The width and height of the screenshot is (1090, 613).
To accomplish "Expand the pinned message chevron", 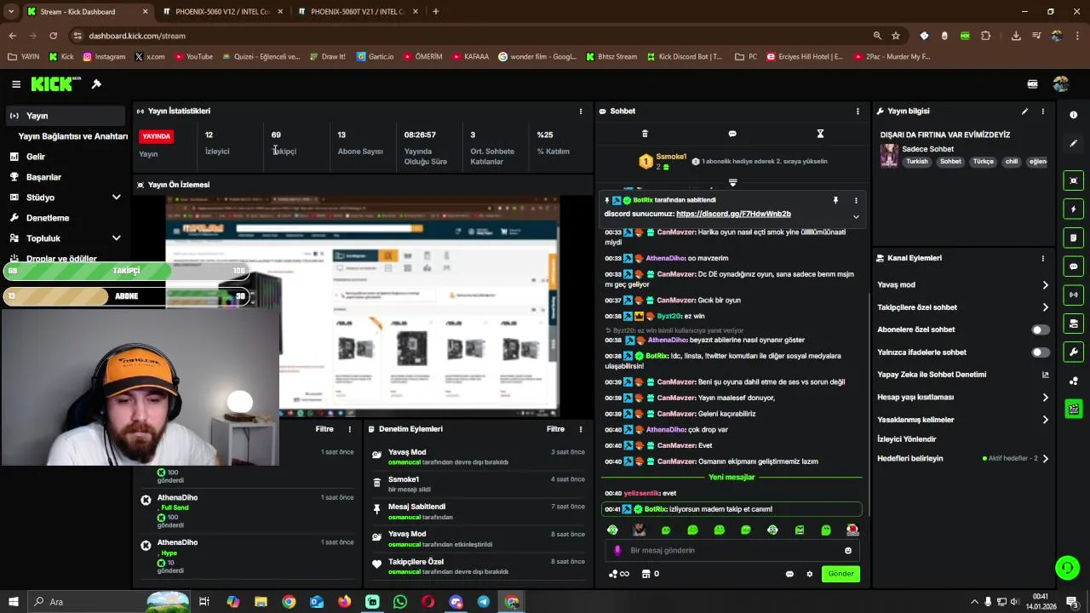I will 856,217.
